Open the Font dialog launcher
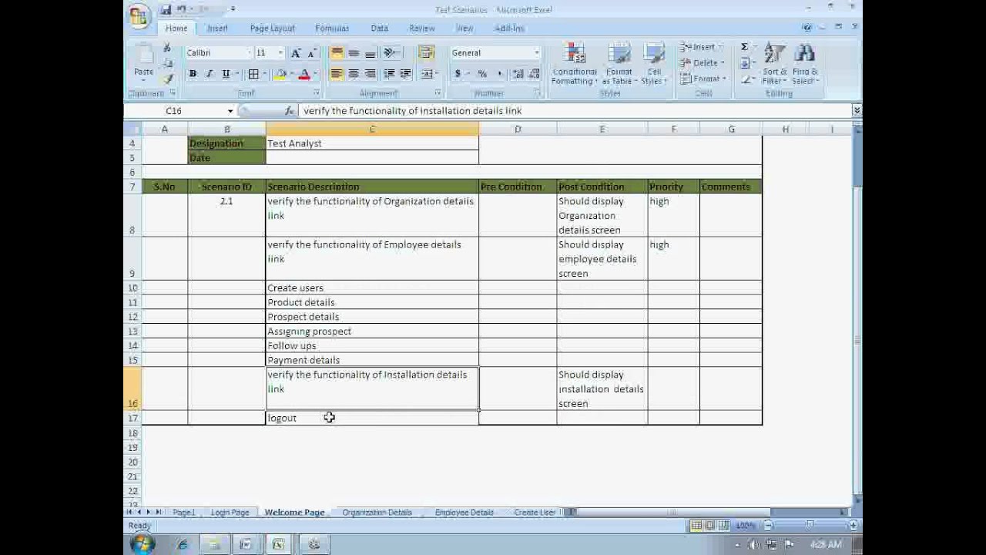 coord(316,93)
